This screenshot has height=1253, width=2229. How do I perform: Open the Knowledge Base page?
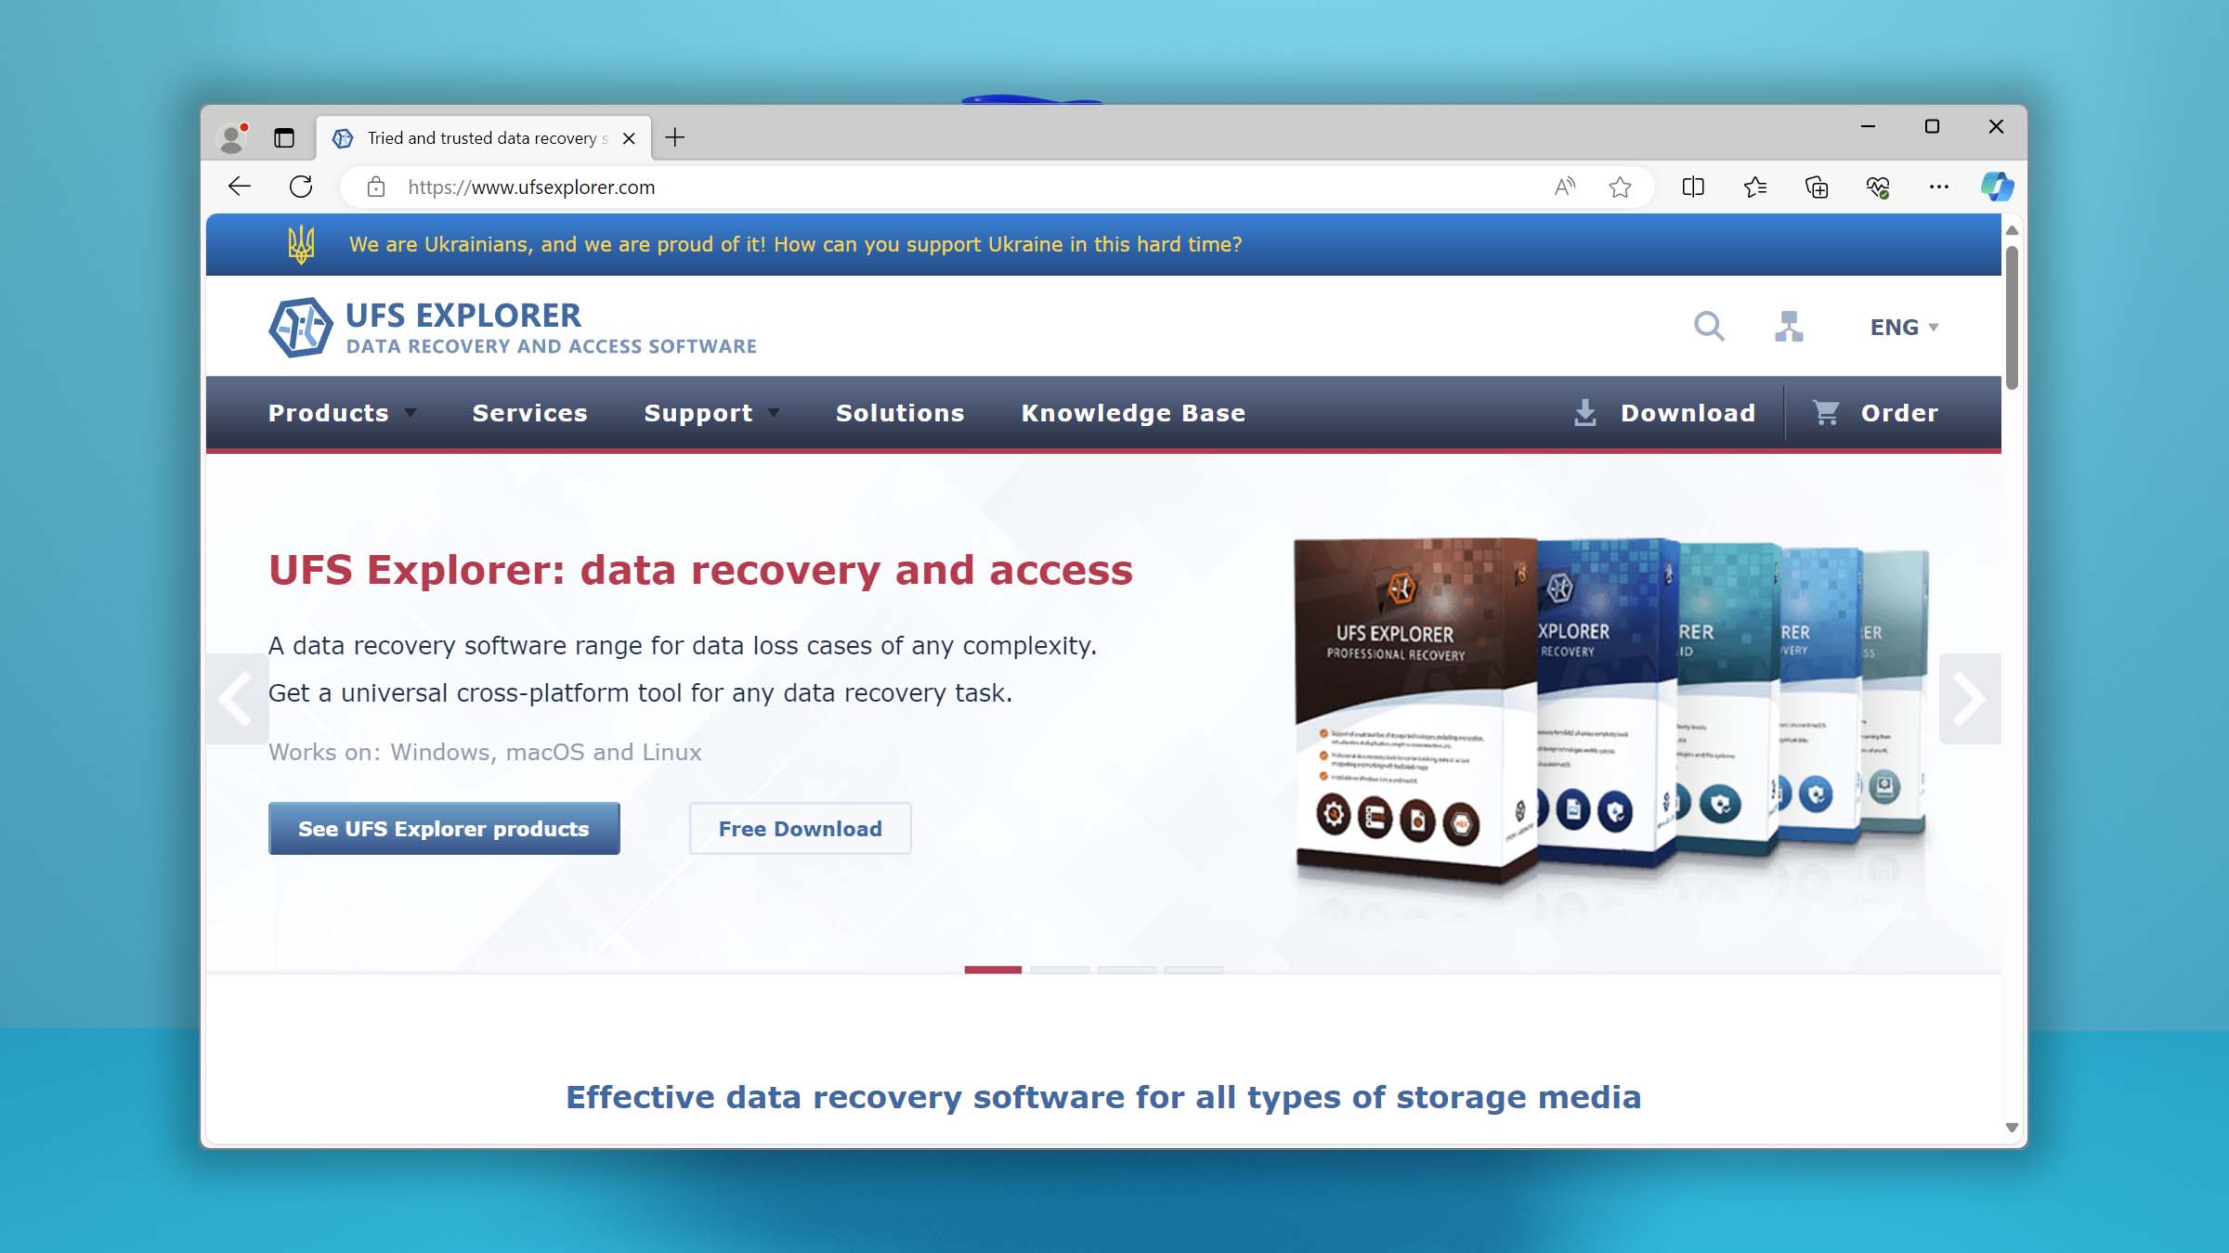[1133, 413]
